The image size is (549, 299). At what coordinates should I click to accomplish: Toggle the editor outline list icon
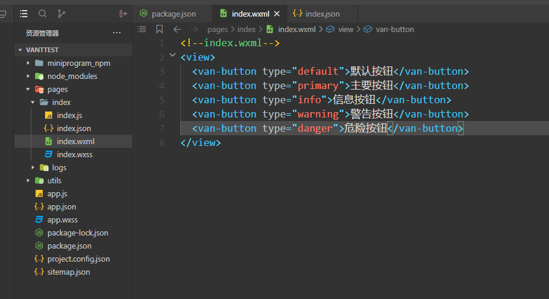tap(142, 29)
